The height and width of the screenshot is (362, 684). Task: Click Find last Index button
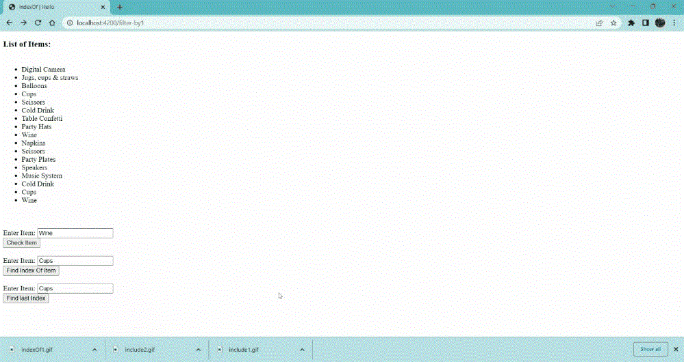coord(26,298)
